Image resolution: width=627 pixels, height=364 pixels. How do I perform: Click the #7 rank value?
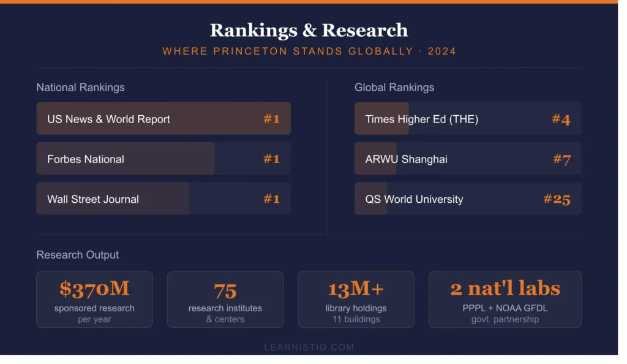point(562,159)
